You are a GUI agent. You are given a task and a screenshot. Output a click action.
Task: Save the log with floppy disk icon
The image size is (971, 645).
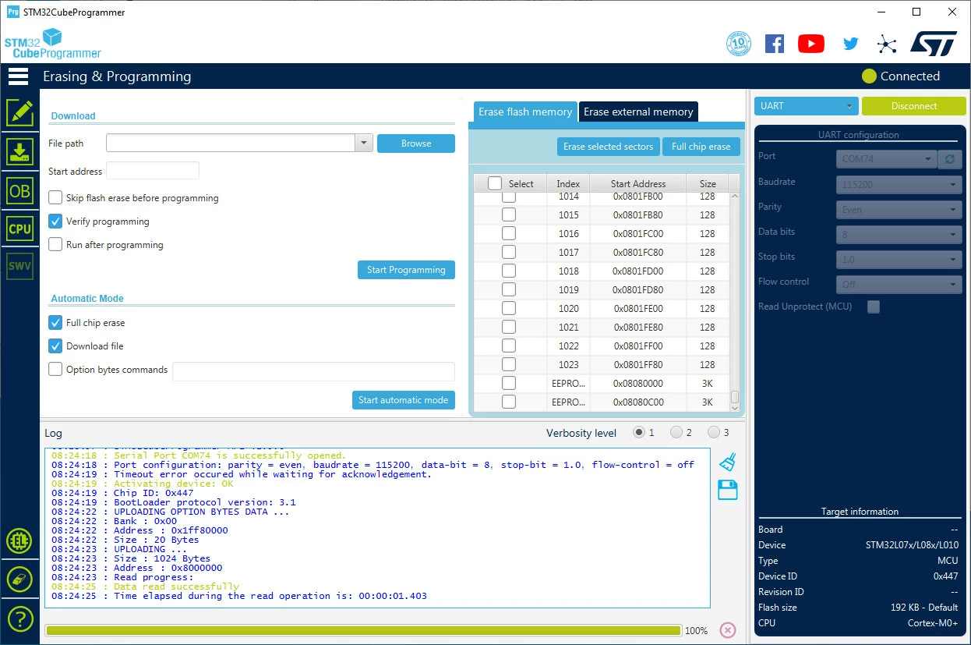tap(727, 490)
